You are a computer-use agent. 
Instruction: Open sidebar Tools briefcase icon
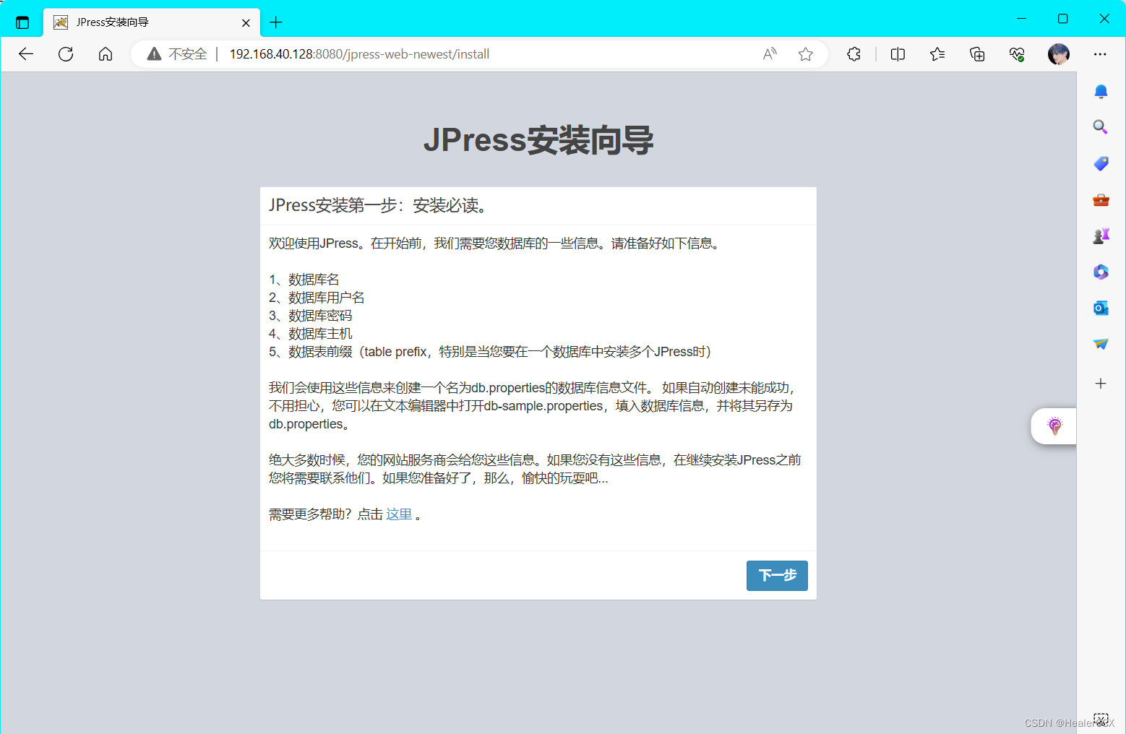pyautogui.click(x=1101, y=199)
